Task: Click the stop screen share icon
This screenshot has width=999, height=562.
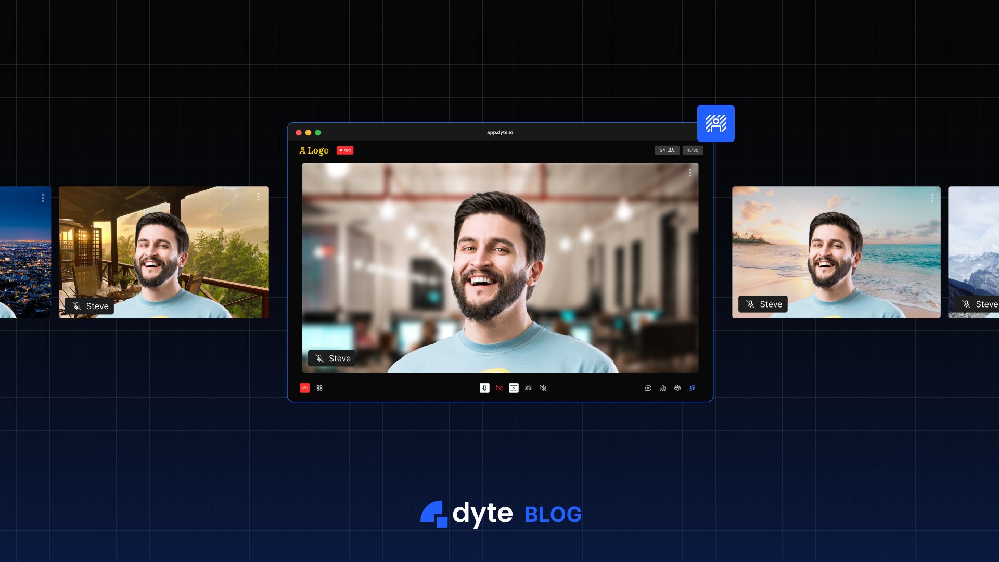Action: [514, 388]
